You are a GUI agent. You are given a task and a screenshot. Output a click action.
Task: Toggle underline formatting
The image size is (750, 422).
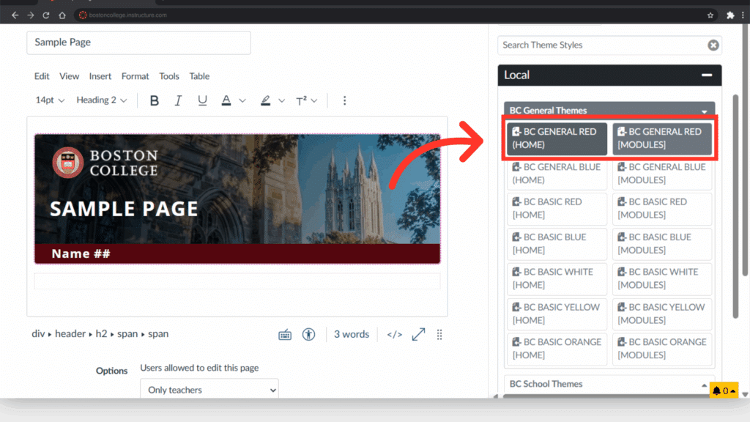(x=202, y=100)
